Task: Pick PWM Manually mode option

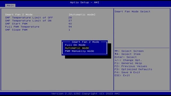Action: pyautogui.click(x=79, y=51)
